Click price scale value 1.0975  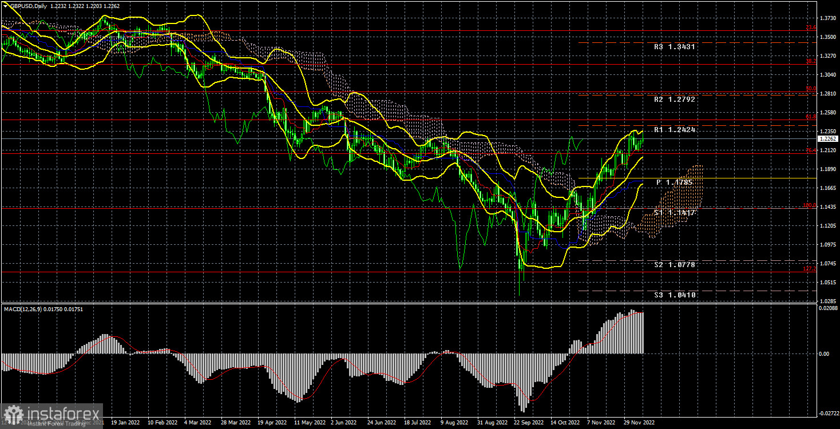pos(828,245)
